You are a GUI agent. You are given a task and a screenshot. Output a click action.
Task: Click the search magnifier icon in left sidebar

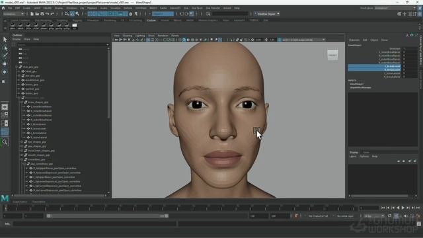[5, 142]
